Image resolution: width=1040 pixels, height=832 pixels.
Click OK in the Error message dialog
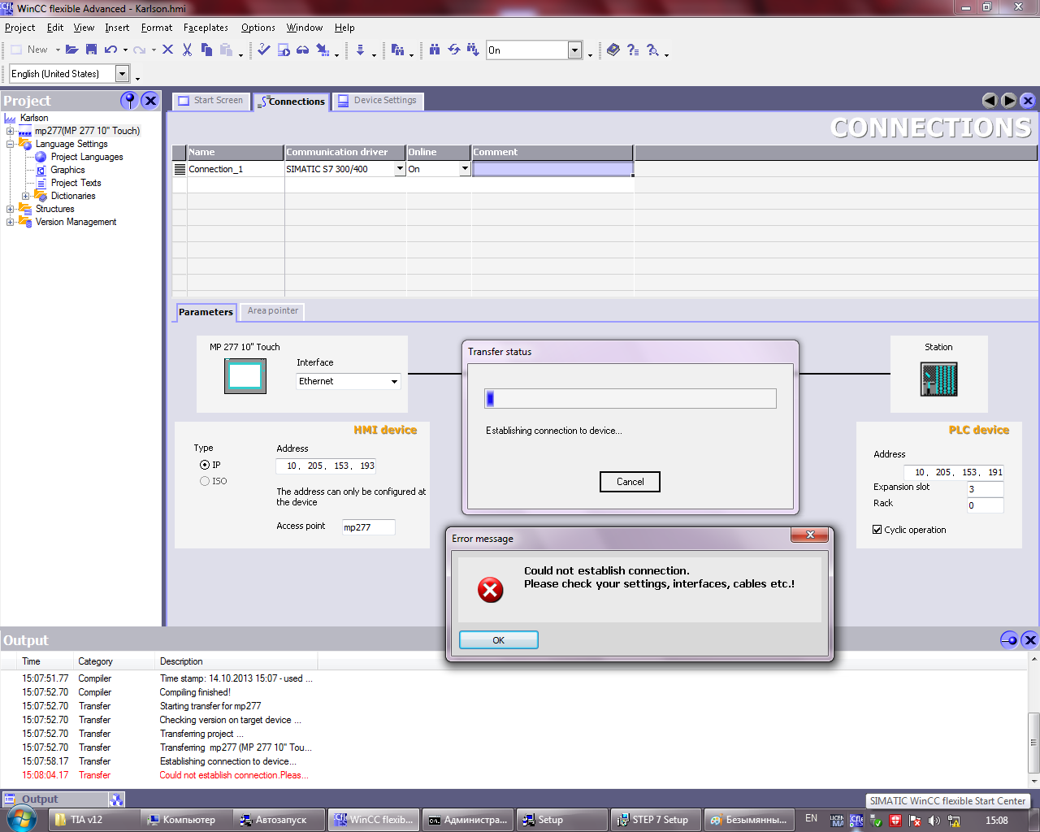pos(499,640)
